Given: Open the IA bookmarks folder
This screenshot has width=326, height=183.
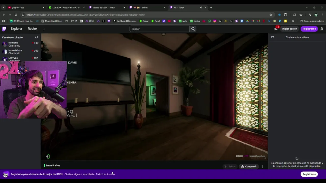Looking at the screenshot, I should tap(74, 21).
